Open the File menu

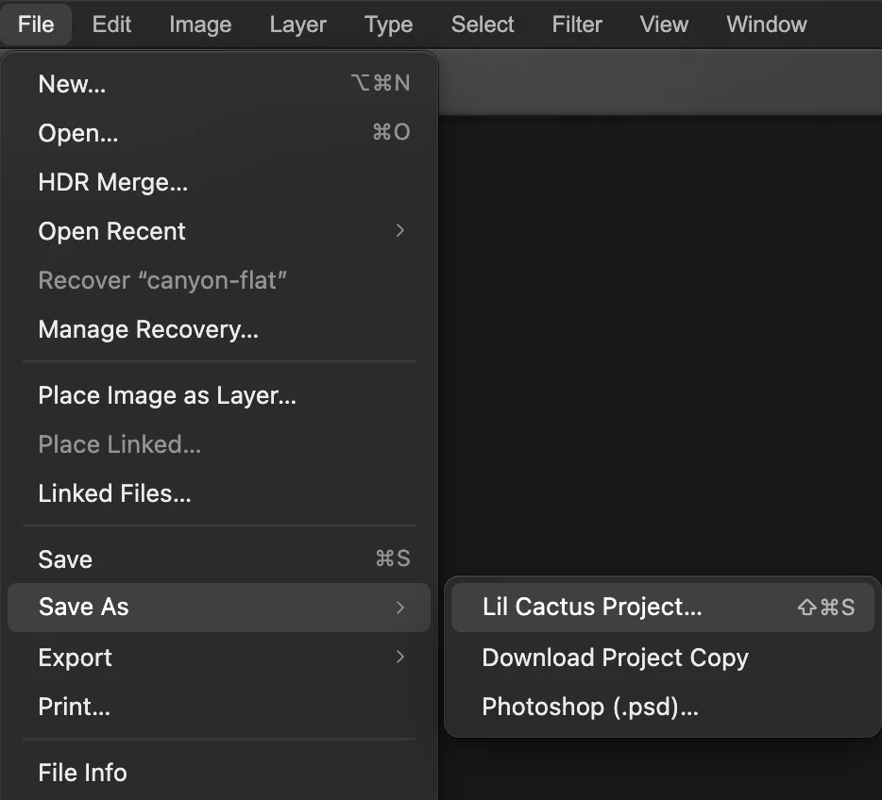pos(36,25)
